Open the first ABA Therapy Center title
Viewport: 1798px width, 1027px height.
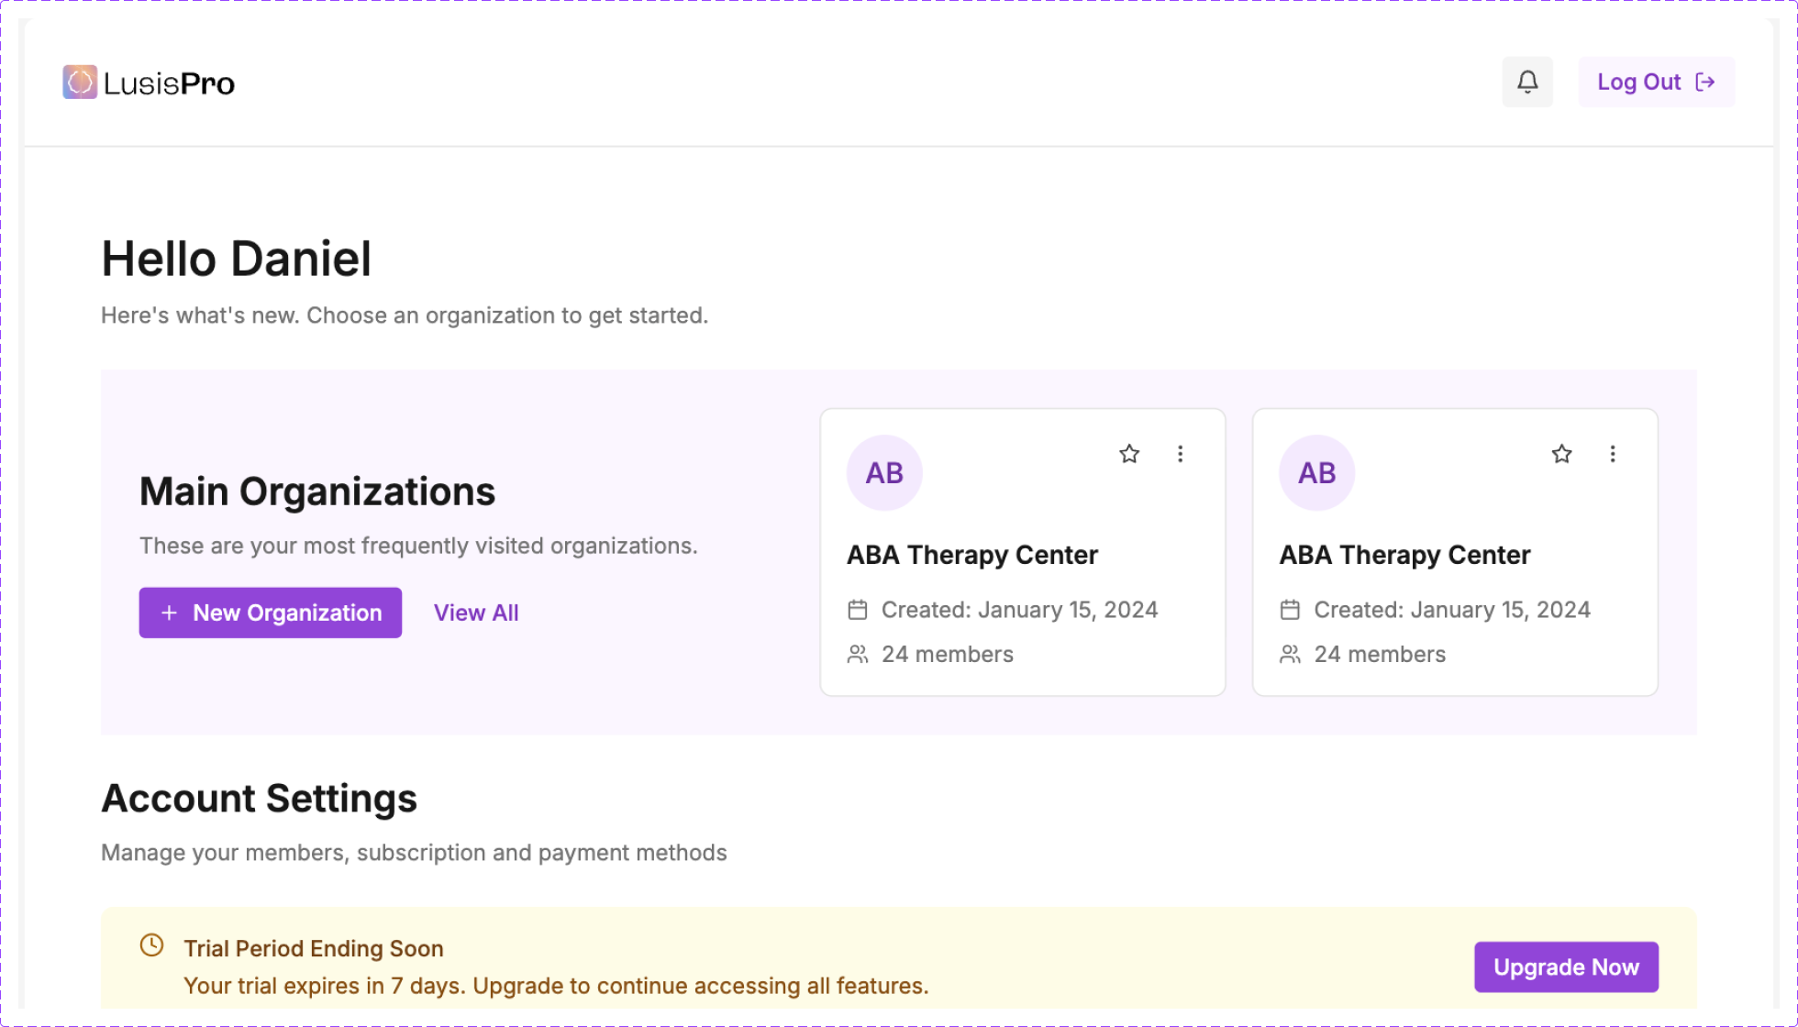971,555
